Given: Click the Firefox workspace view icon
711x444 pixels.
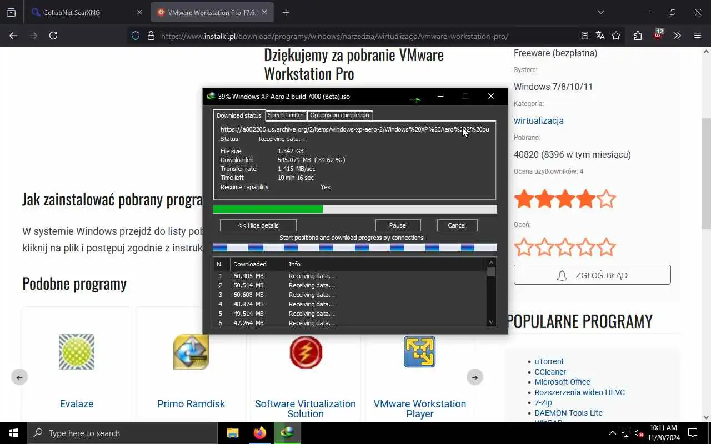Looking at the screenshot, I should (x=11, y=12).
